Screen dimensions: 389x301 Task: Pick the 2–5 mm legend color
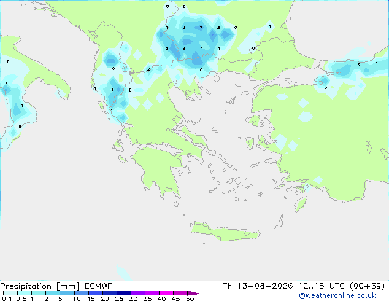pyautogui.click(x=53, y=293)
